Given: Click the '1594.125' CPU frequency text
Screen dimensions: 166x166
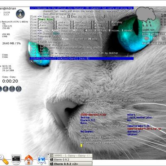Looking at the screenshot, I should tap(7, 26).
